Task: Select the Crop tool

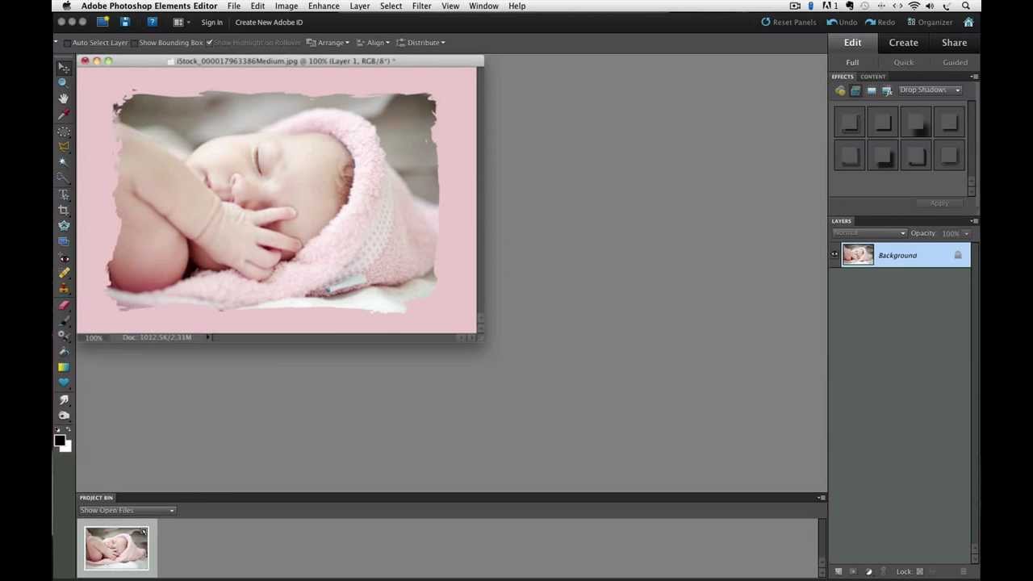Action: click(64, 210)
